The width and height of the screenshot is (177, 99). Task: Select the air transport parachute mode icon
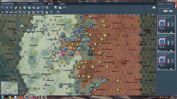point(38,12)
